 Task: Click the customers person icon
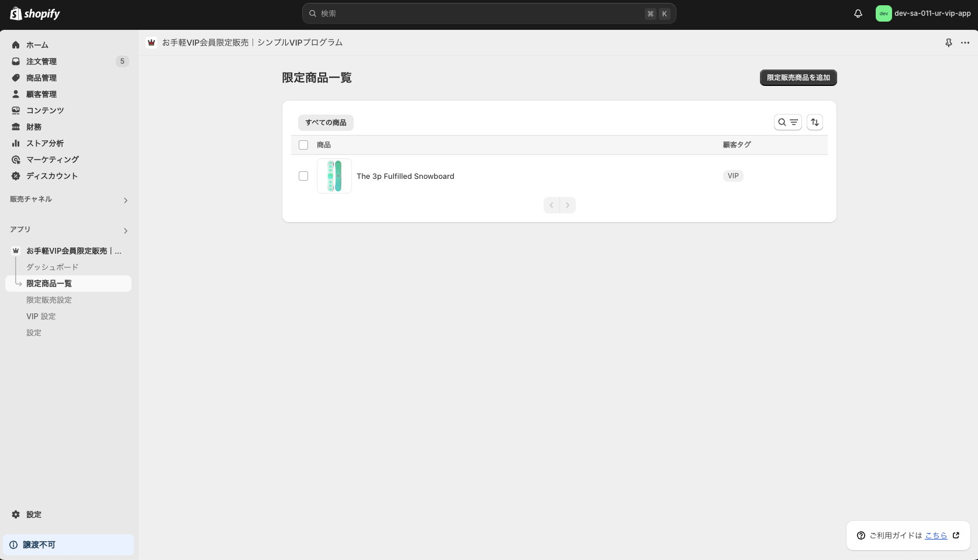coord(16,94)
